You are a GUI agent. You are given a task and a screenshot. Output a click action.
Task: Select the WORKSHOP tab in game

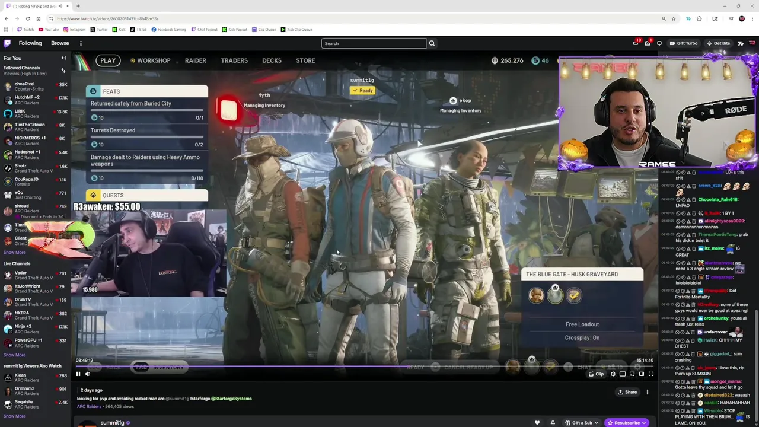[x=151, y=60]
